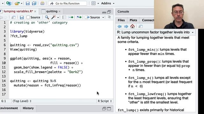Minimize the source editor pane
Viewport: 204px width, 114px height.
104,12
